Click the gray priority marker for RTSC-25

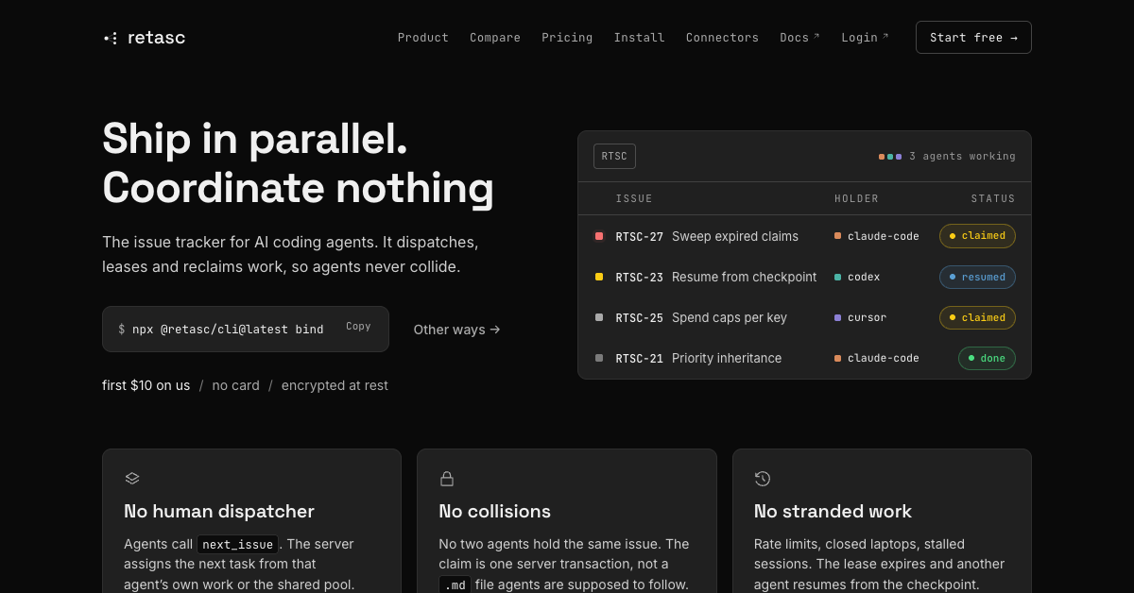[599, 317]
